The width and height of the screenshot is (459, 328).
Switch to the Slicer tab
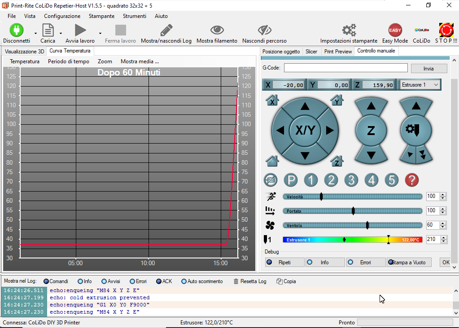tap(311, 52)
